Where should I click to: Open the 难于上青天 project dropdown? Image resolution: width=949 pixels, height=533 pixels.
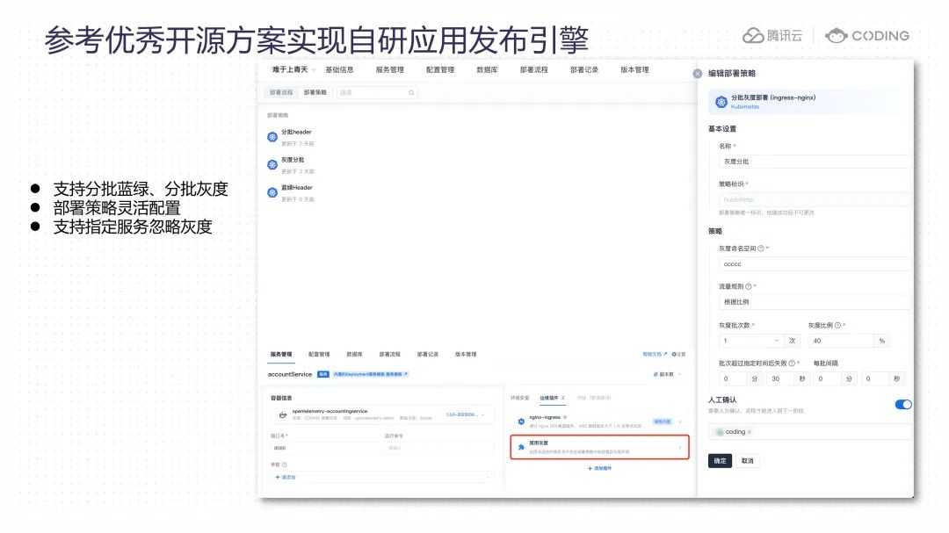[x=294, y=70]
